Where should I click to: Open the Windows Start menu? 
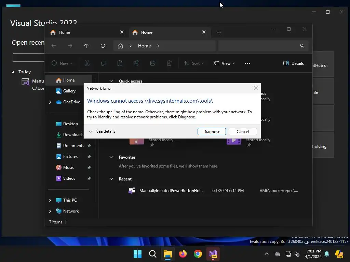137,254
